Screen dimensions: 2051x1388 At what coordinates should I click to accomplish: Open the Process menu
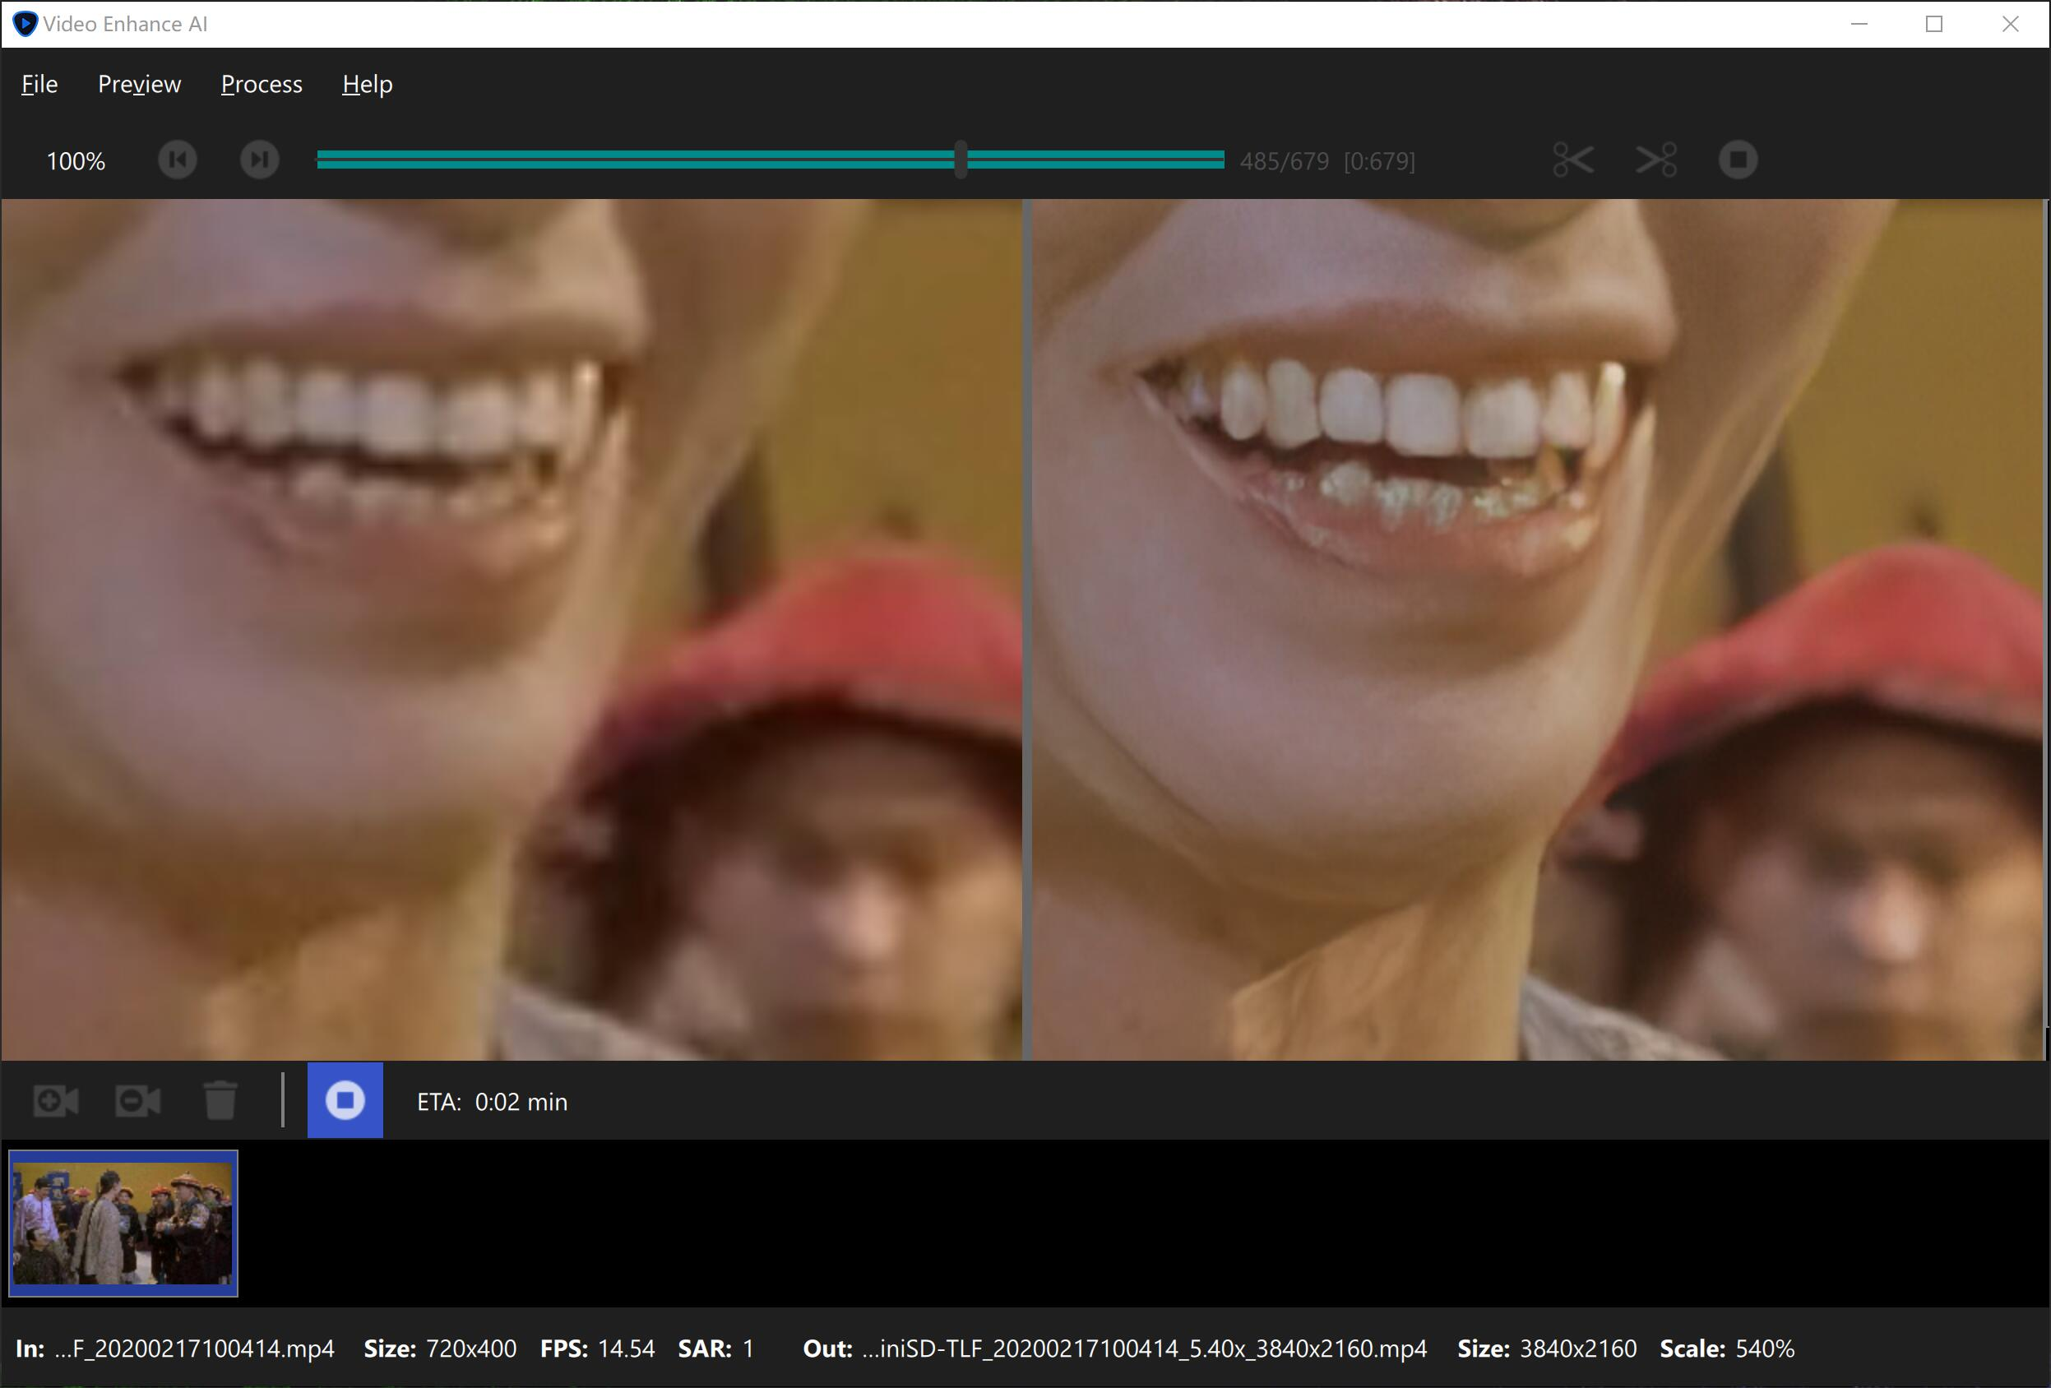(262, 84)
